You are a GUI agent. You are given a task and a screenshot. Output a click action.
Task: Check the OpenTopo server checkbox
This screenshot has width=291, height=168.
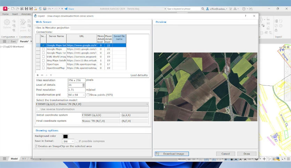(x=43, y=64)
